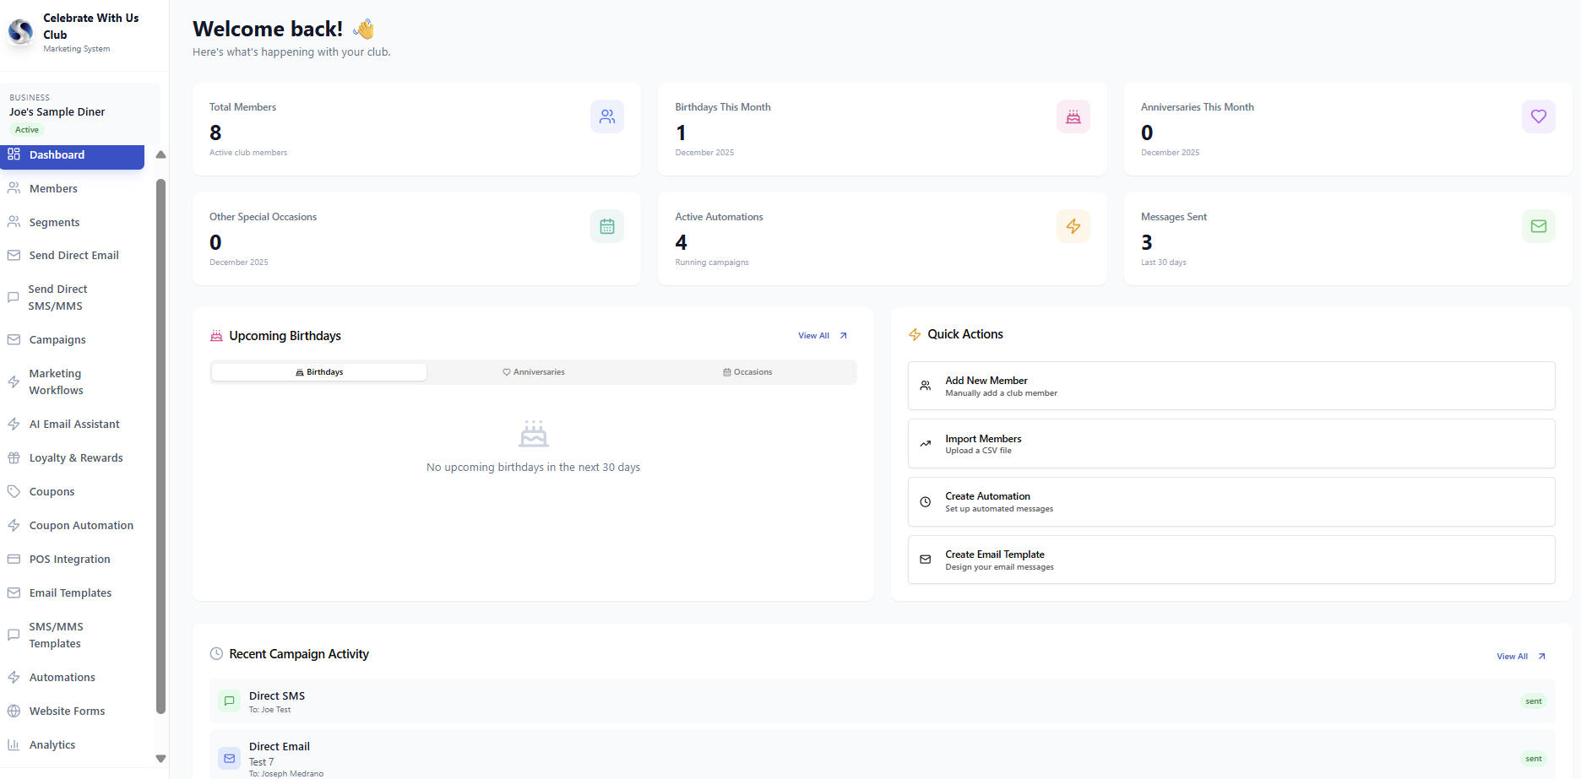The height and width of the screenshot is (779, 1581).
Task: Click the Celebrate With Us Club logo
Action: point(20,32)
